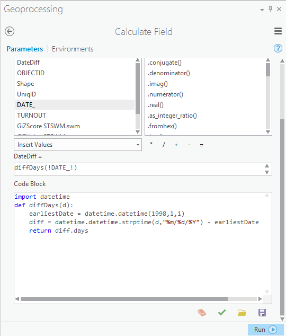This screenshot has width=286, height=336.
Task: Open the Insert Values dropdown
Action: (78, 145)
